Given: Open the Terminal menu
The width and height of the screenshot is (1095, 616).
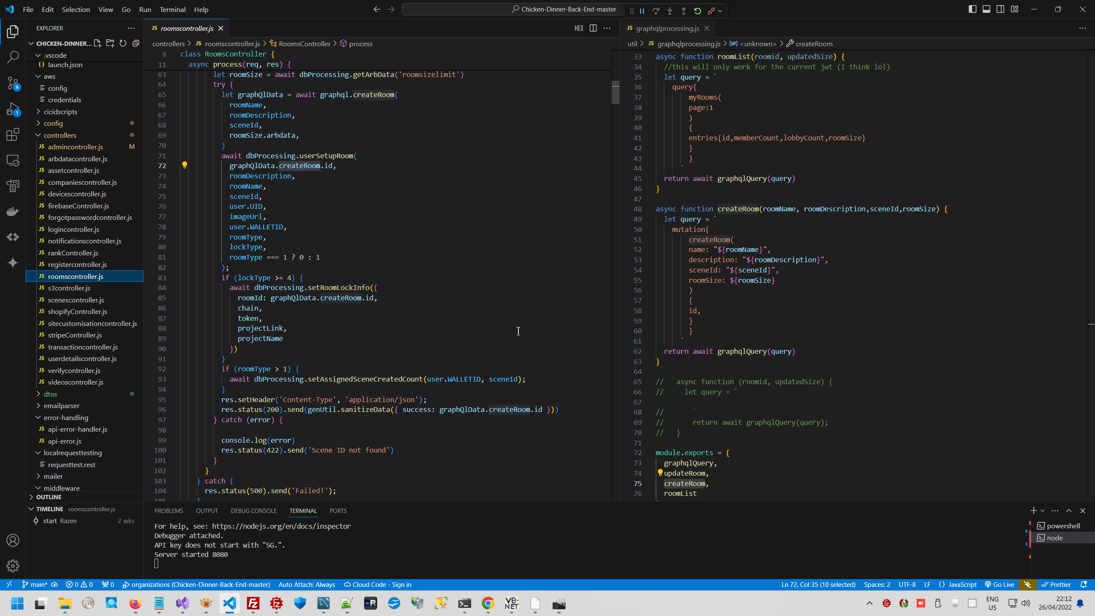Looking at the screenshot, I should click(172, 9).
